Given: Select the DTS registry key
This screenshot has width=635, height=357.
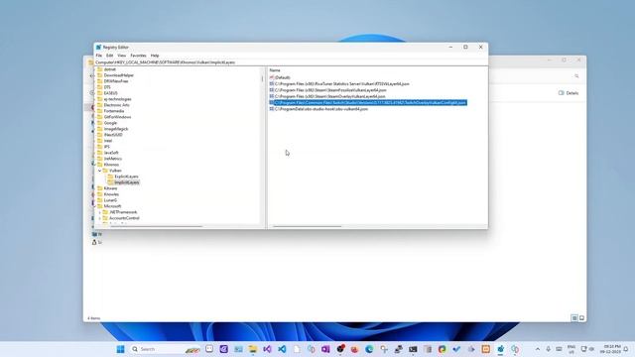Looking at the screenshot, I should [x=107, y=87].
